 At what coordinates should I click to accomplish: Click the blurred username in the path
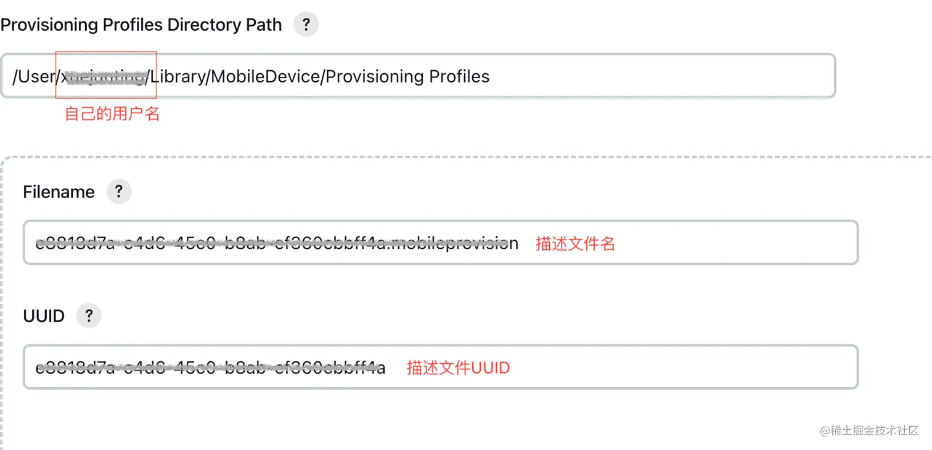pos(105,76)
